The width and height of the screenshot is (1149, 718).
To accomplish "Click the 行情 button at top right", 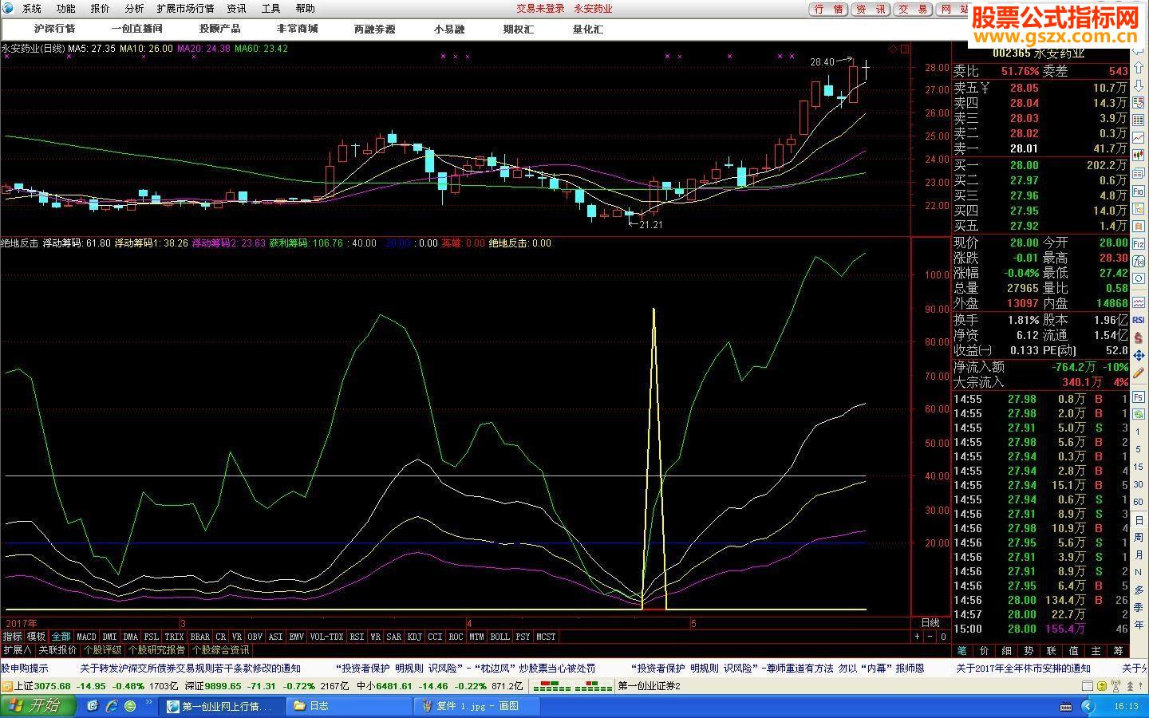I will [x=830, y=9].
